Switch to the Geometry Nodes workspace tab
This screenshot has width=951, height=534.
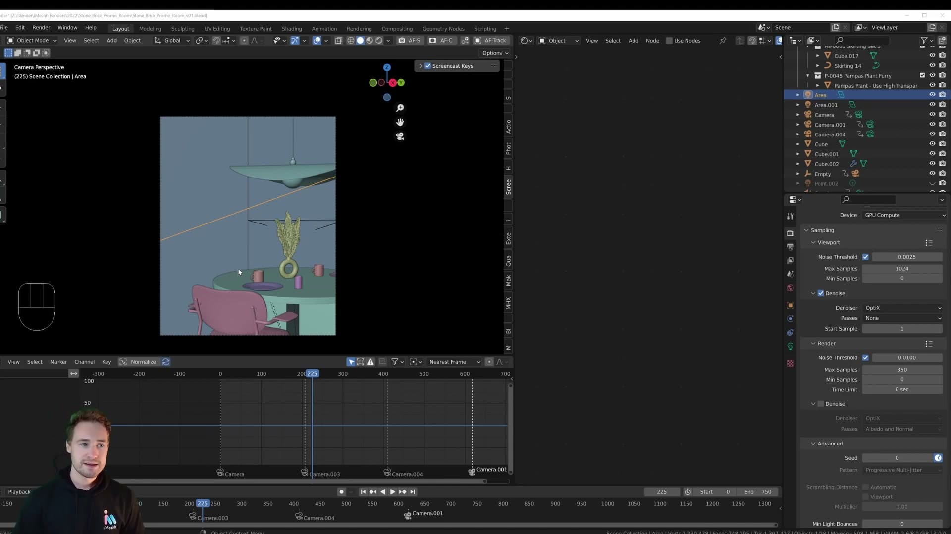pyautogui.click(x=443, y=29)
